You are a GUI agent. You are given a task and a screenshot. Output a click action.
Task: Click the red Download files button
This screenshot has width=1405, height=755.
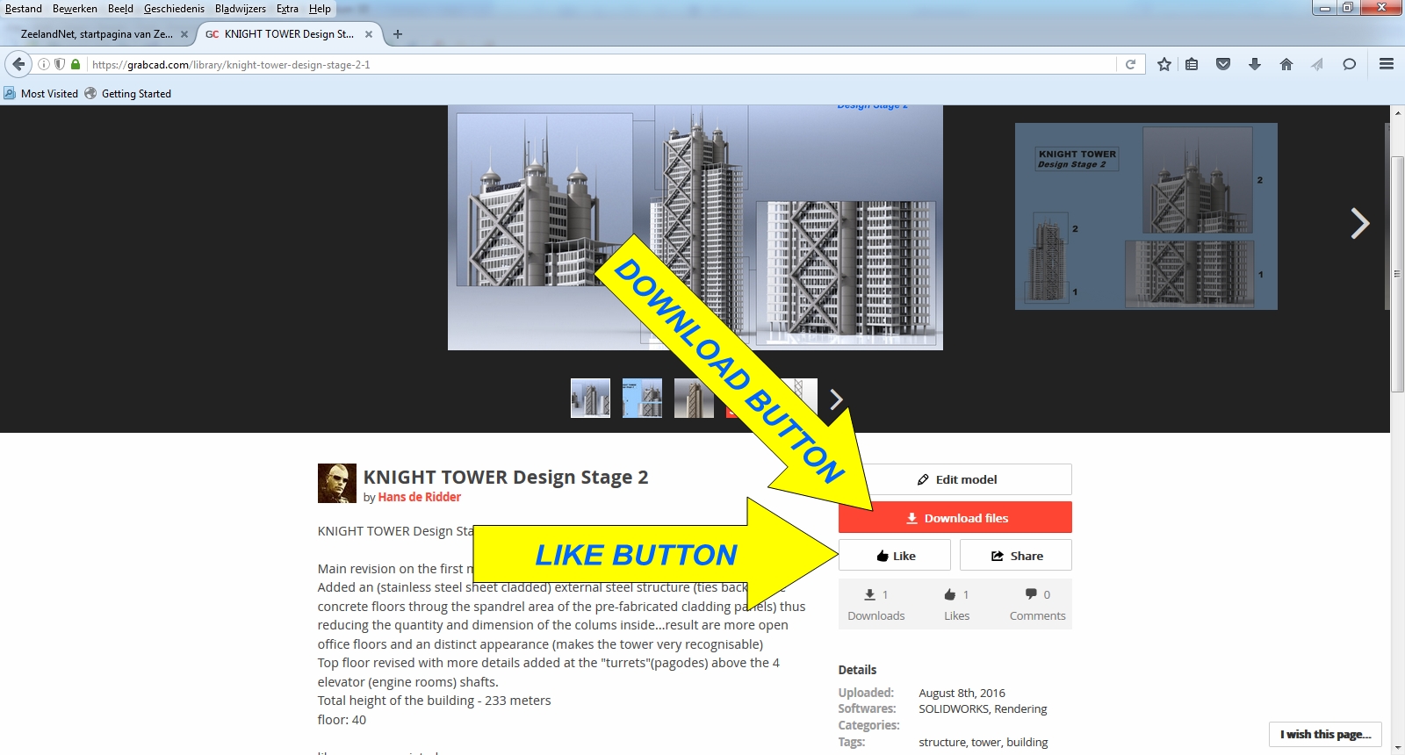[955, 518]
